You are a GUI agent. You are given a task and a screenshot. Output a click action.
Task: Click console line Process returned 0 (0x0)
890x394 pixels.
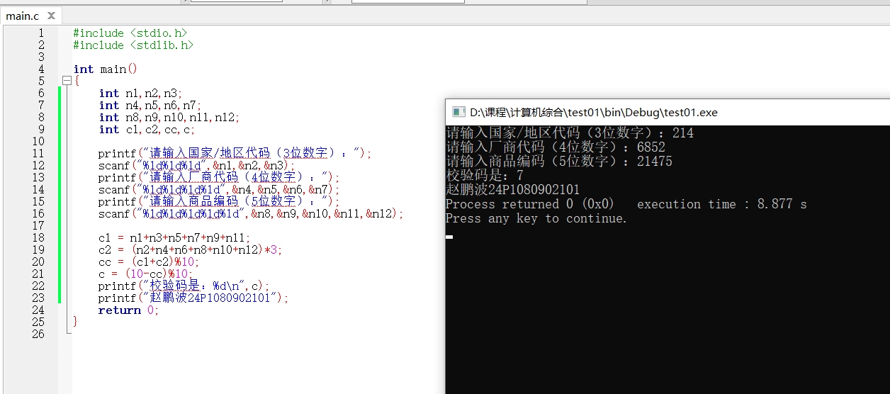(x=530, y=204)
